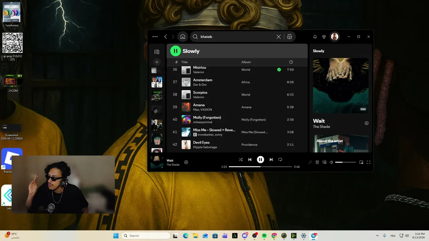Open Microsoft Edge from the taskbar
This screenshot has width=429, height=241.
click(186, 236)
